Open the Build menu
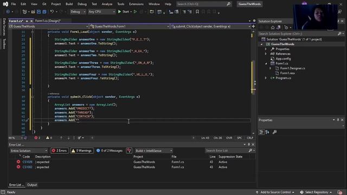This screenshot has width=347, height=195. (69, 4)
